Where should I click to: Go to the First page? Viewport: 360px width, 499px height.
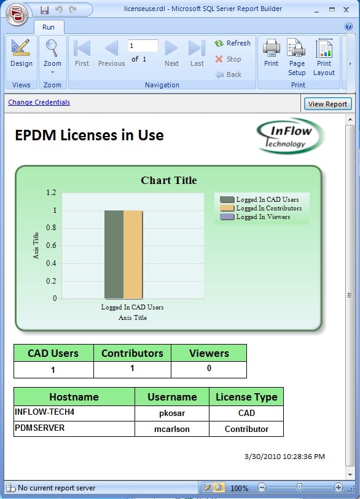[x=82, y=53]
